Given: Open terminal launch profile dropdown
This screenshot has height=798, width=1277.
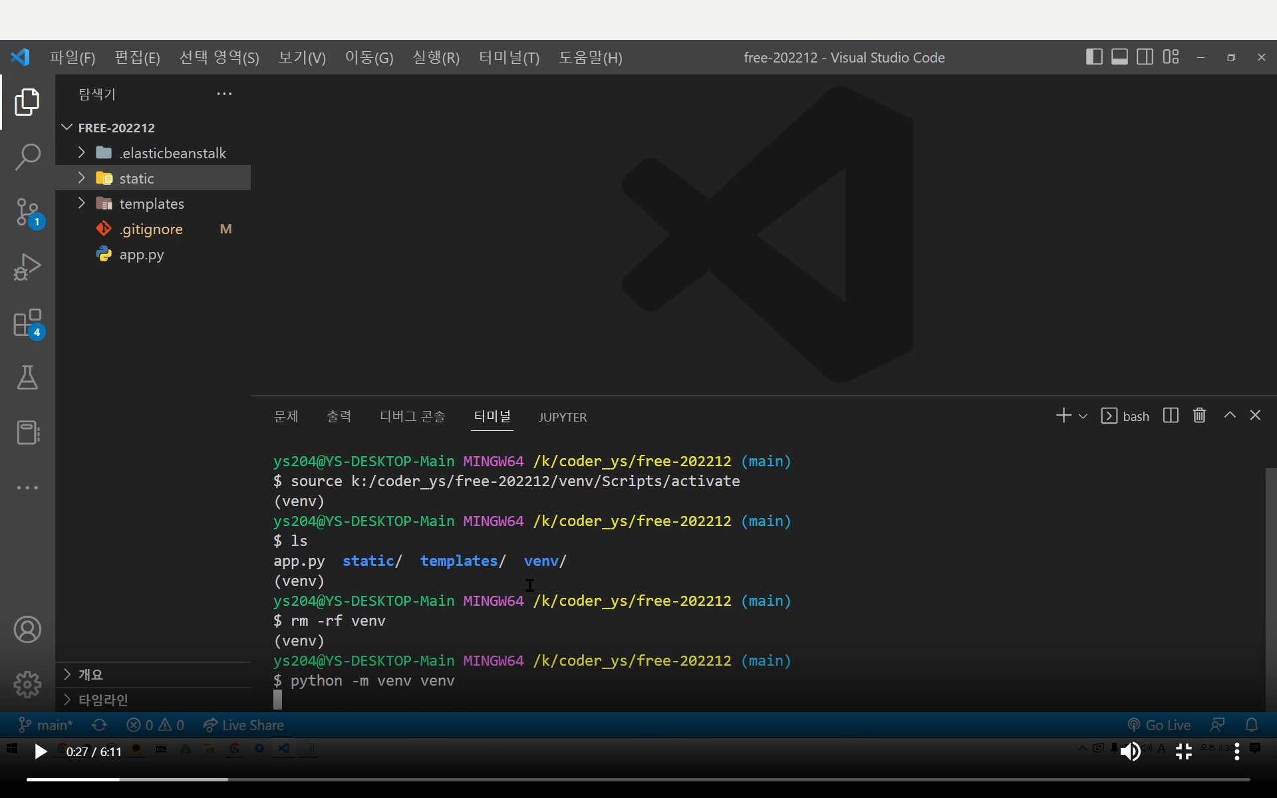Looking at the screenshot, I should pos(1083,416).
